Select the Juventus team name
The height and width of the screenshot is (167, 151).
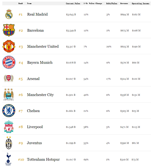point(34,143)
